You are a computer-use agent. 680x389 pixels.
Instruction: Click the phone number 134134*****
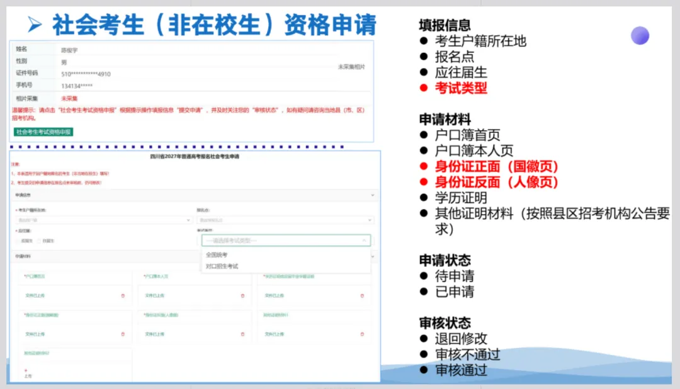pos(77,86)
